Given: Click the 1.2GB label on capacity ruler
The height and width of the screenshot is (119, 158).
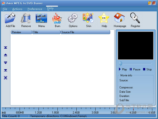Looking at the screenshot, I should pyautogui.click(x=38, y=112).
